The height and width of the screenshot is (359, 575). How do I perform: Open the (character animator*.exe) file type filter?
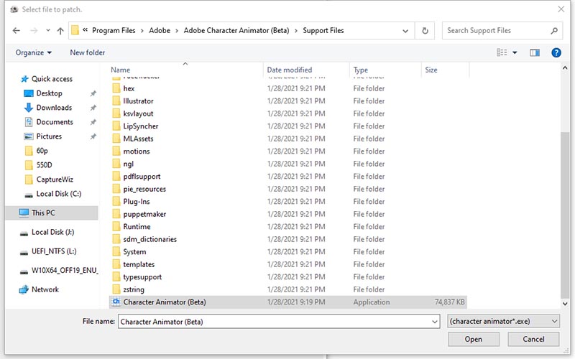click(504, 322)
